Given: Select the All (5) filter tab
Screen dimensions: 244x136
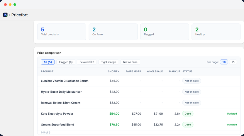Looking at the screenshot, I should 48,62.
